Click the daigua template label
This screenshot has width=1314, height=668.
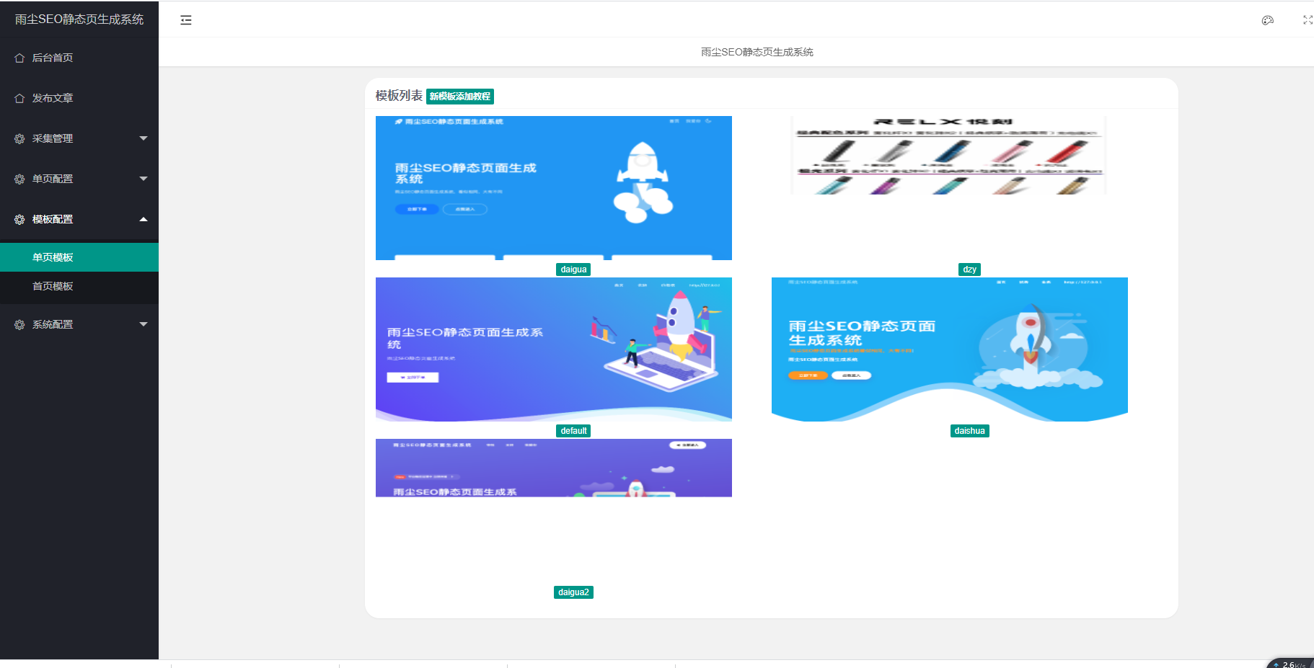pyautogui.click(x=573, y=270)
